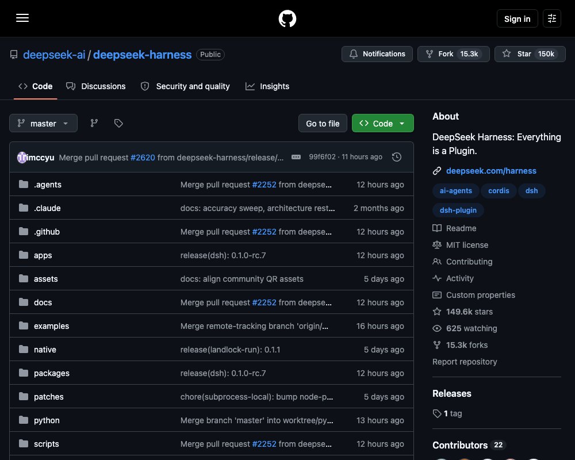Select the cordis topic tag
Image resolution: width=575 pixels, height=460 pixels.
[x=499, y=191]
